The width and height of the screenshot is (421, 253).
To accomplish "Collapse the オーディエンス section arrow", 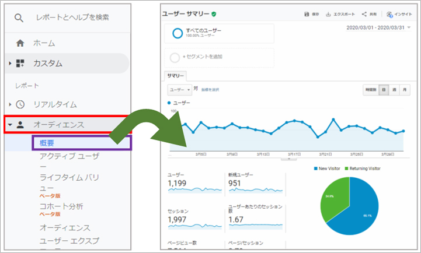I will pyautogui.click(x=11, y=125).
